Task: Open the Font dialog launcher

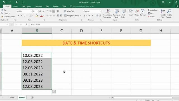Action: click(44, 20)
